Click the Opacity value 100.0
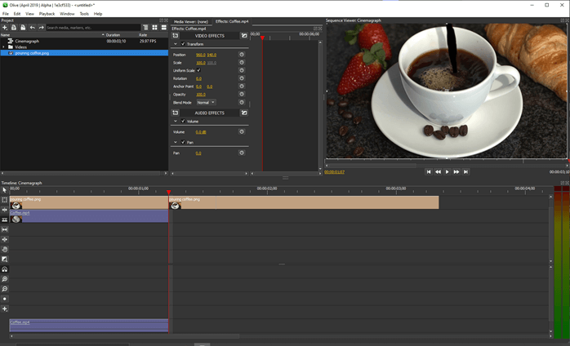 point(201,95)
